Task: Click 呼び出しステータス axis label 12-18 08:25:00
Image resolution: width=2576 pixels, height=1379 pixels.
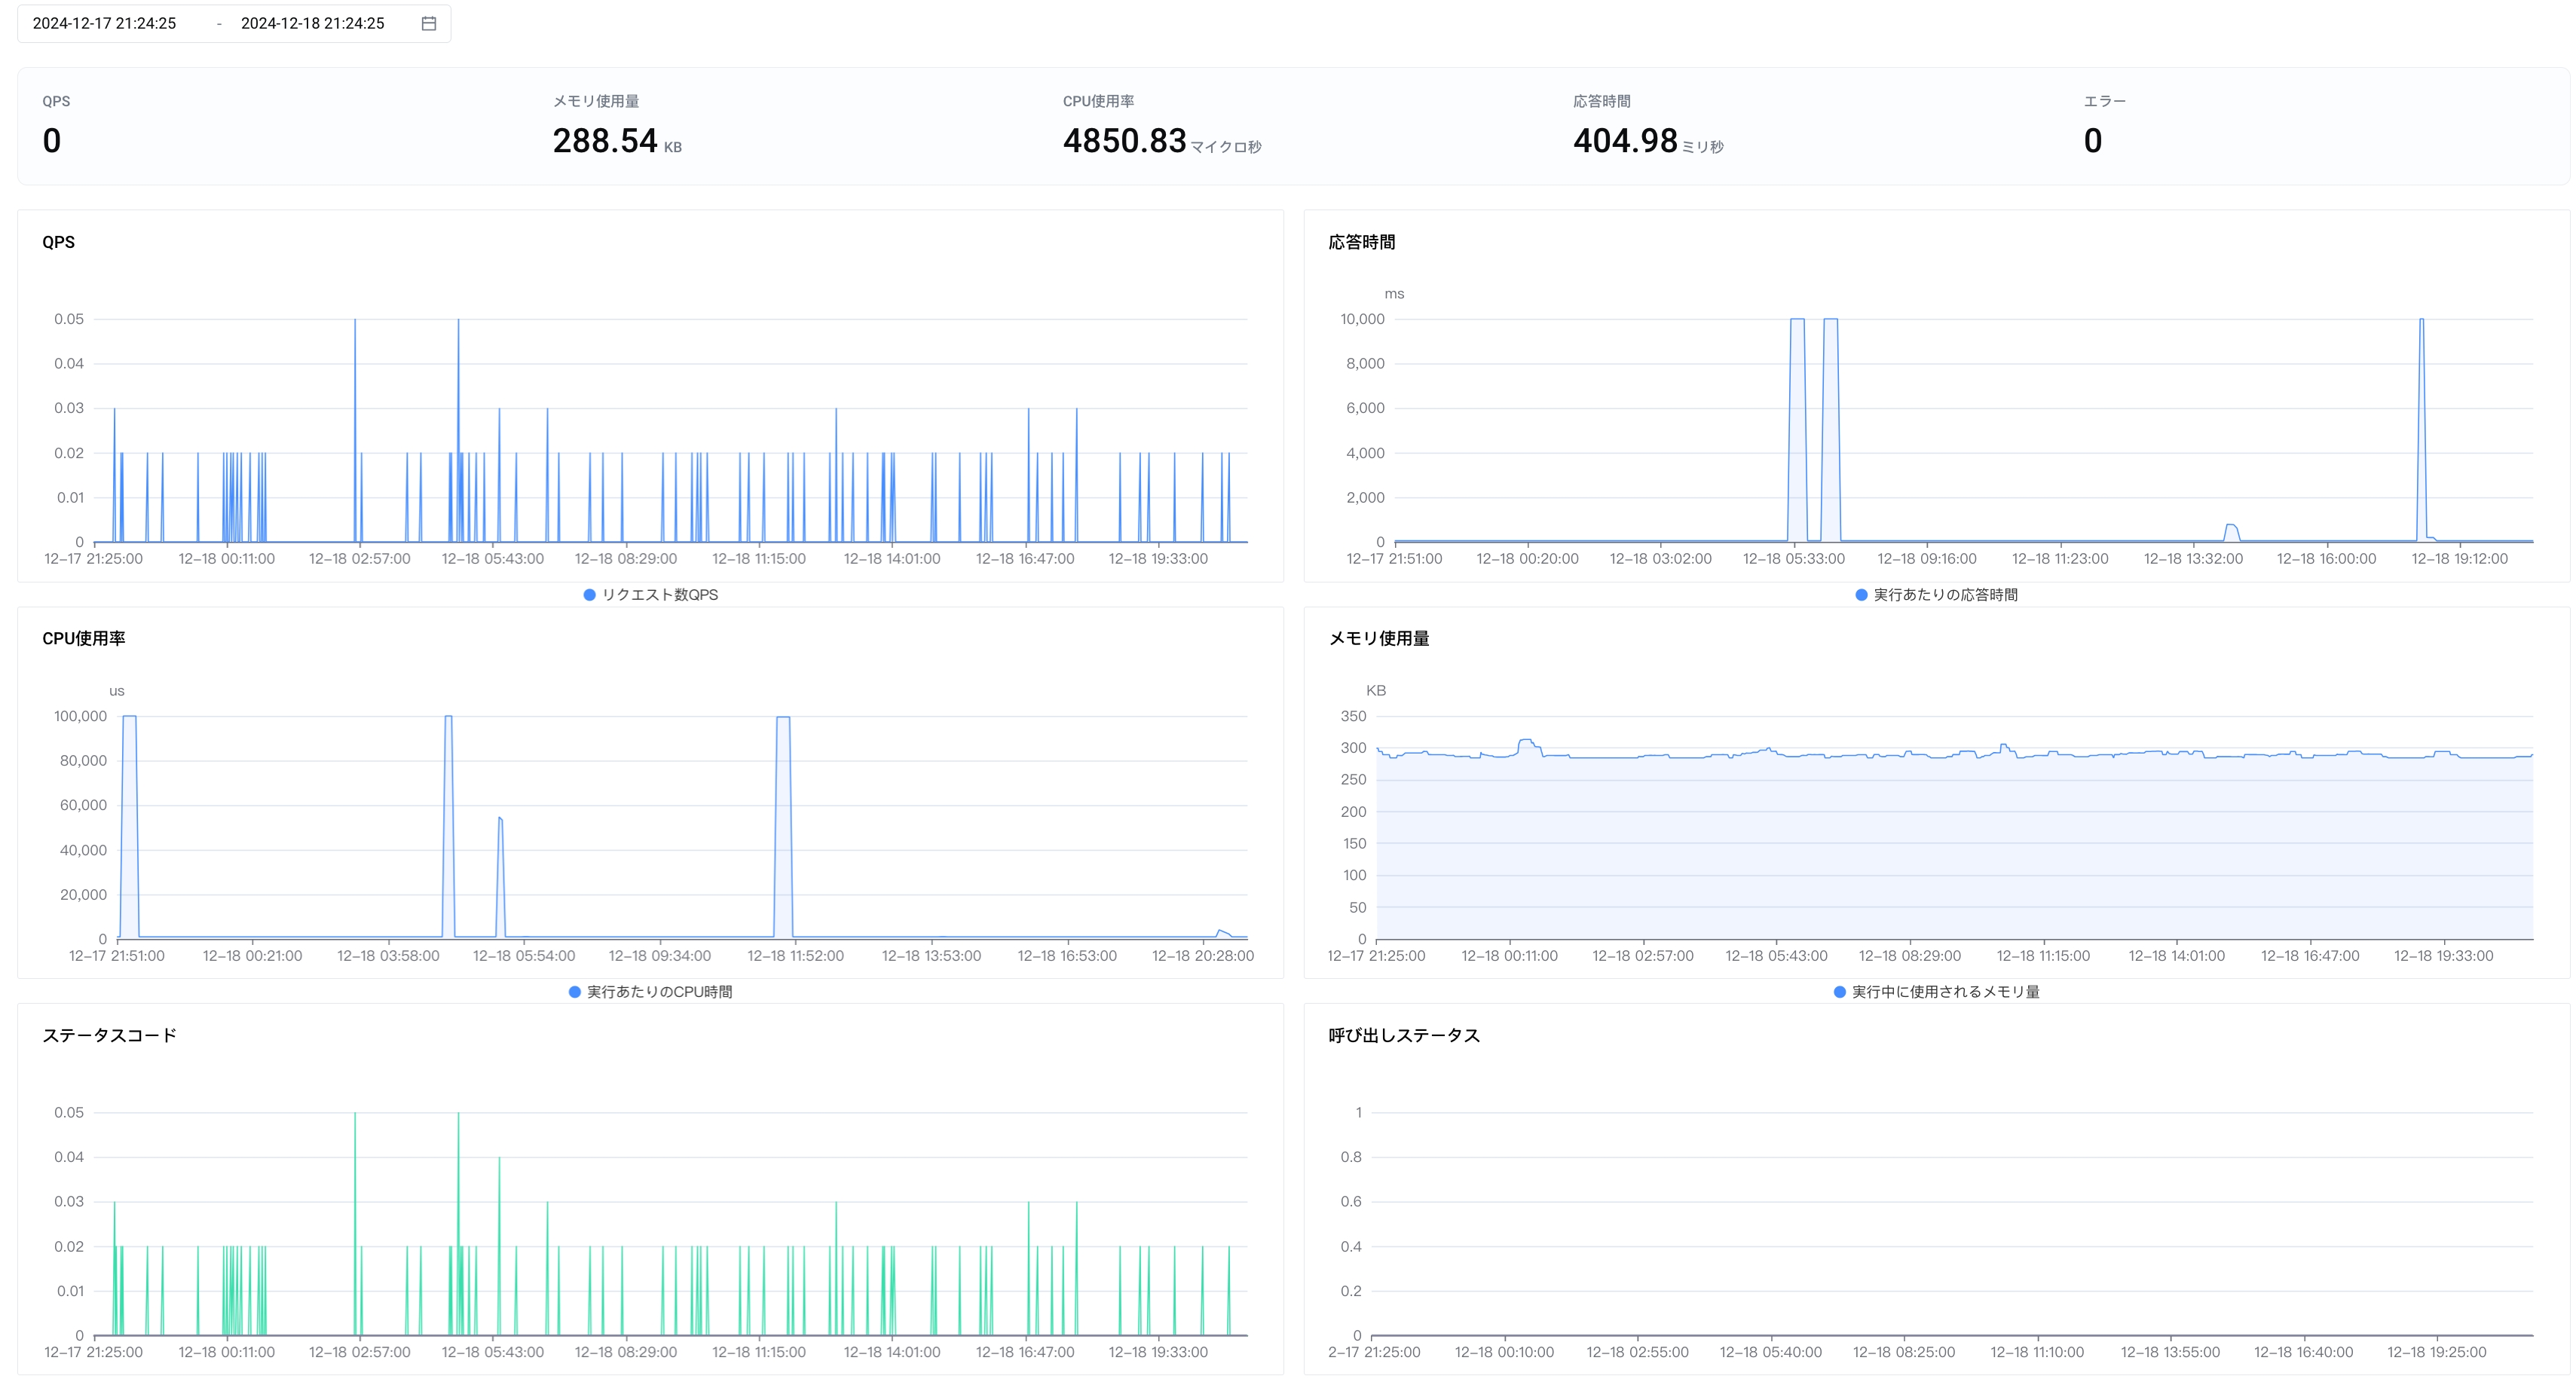Action: coord(1904,1352)
